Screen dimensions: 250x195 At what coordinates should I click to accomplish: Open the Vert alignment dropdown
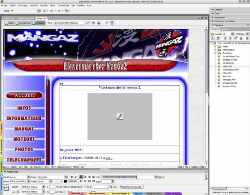pos(36,192)
